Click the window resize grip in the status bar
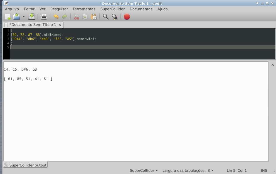Image resolution: width=276 pixels, height=174 pixels. [x=274, y=171]
